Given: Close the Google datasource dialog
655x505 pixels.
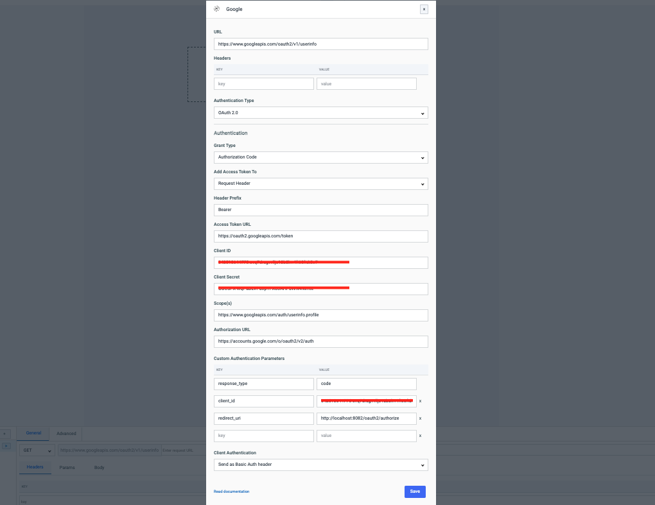Looking at the screenshot, I should [424, 9].
